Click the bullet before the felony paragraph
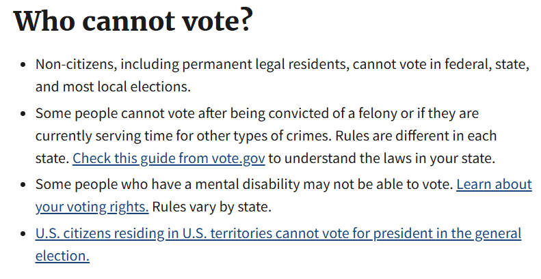541x279 pixels. (23, 113)
